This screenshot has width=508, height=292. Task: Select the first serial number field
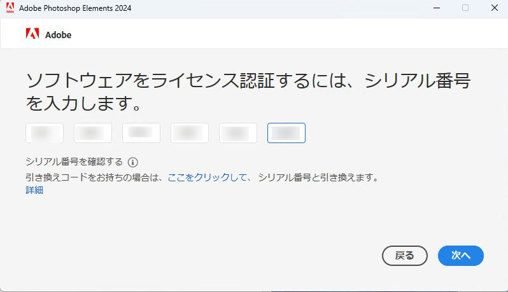(x=45, y=133)
